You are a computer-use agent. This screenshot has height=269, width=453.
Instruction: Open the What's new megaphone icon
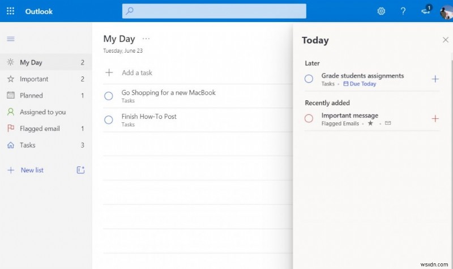tap(426, 11)
